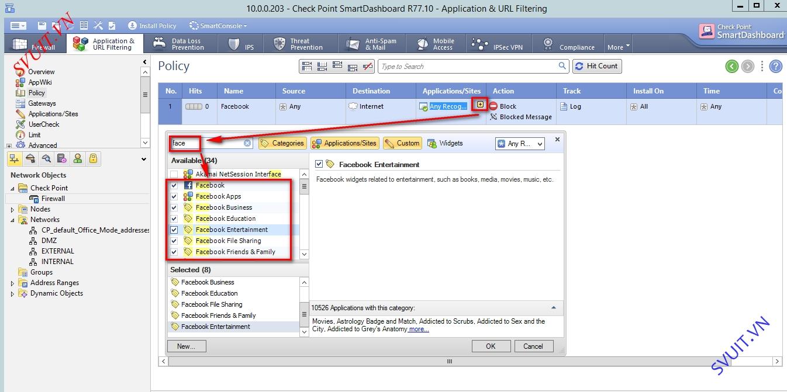Select the Users icon tab
This screenshot has width=787, height=392.
(x=78, y=158)
